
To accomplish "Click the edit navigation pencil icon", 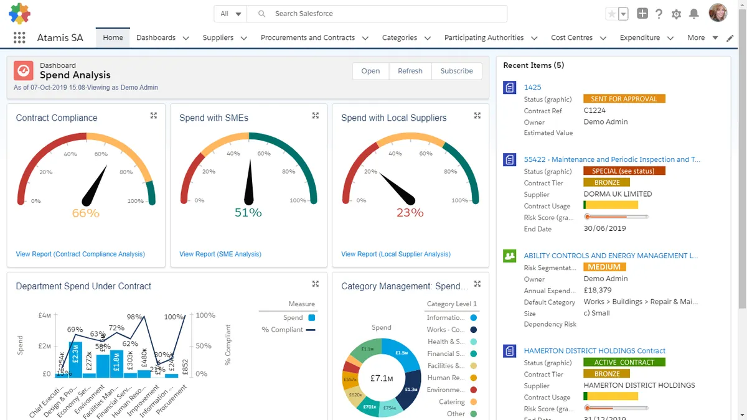I will click(x=730, y=38).
